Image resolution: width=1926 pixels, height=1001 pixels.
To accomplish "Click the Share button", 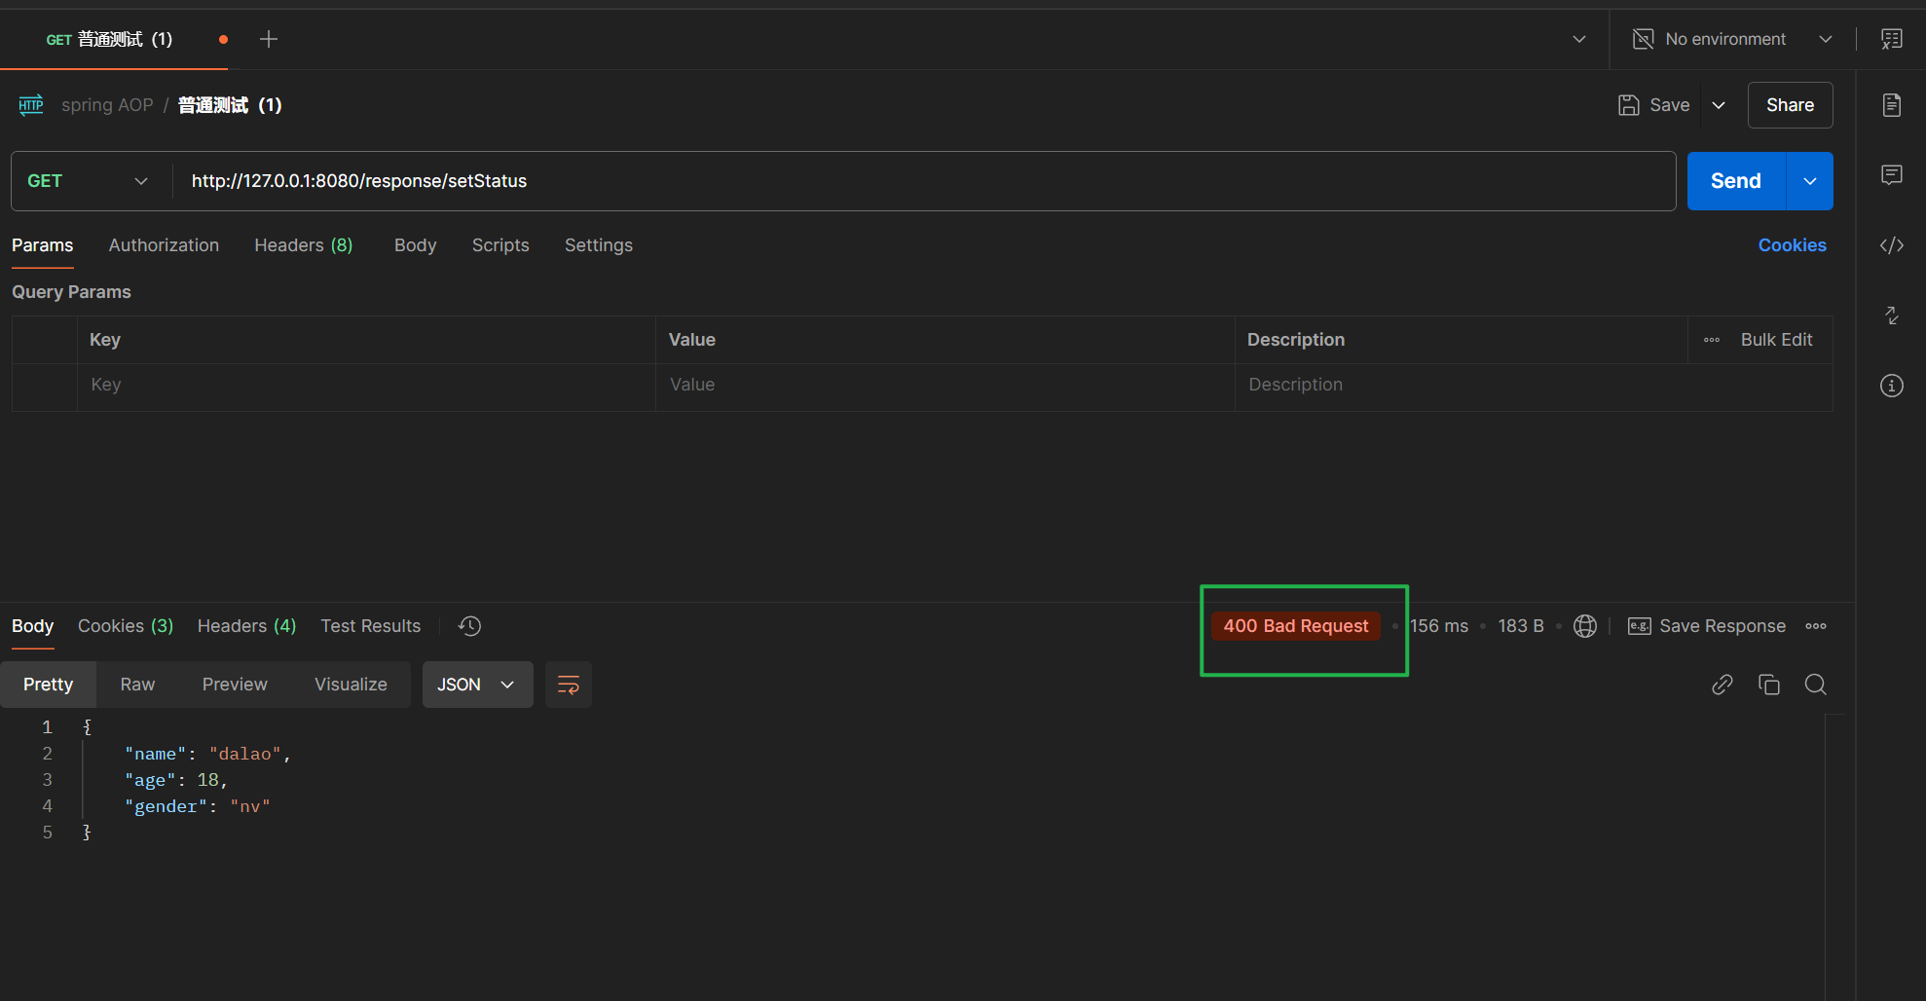I will click(1790, 105).
